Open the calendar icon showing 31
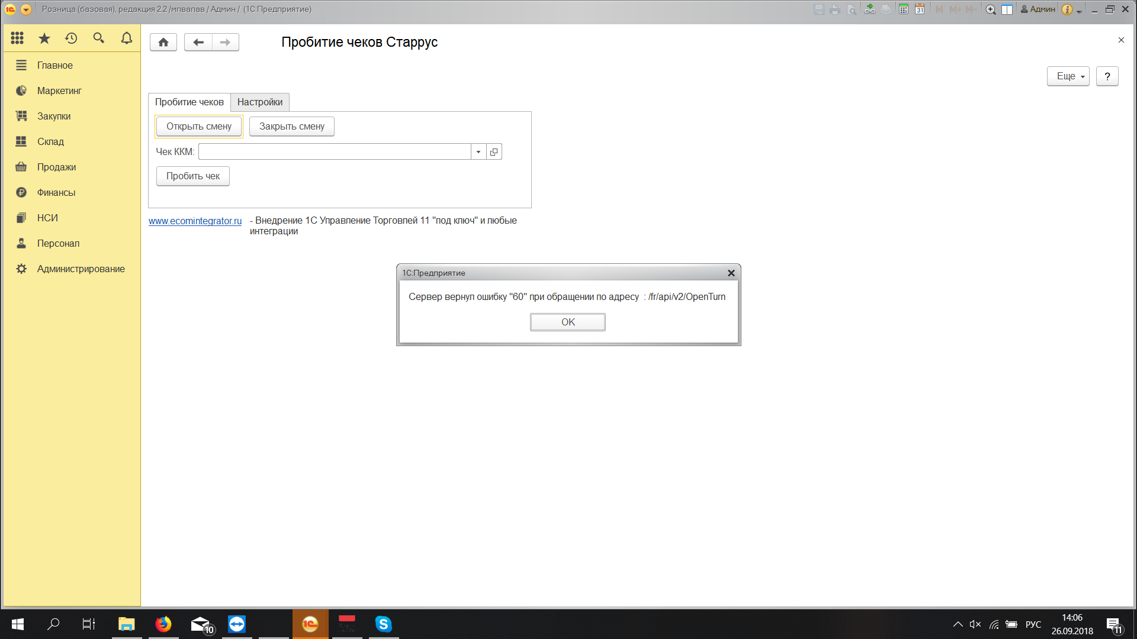Screen dimensions: 1137x639 coord(920,9)
